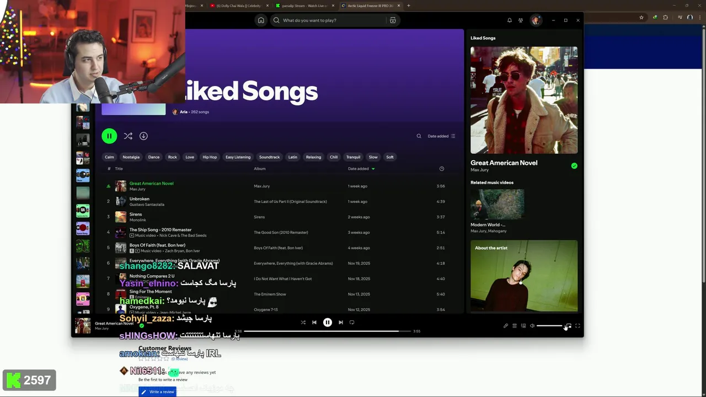
Task: Bookmark page with browser star icon
Action: point(641,18)
